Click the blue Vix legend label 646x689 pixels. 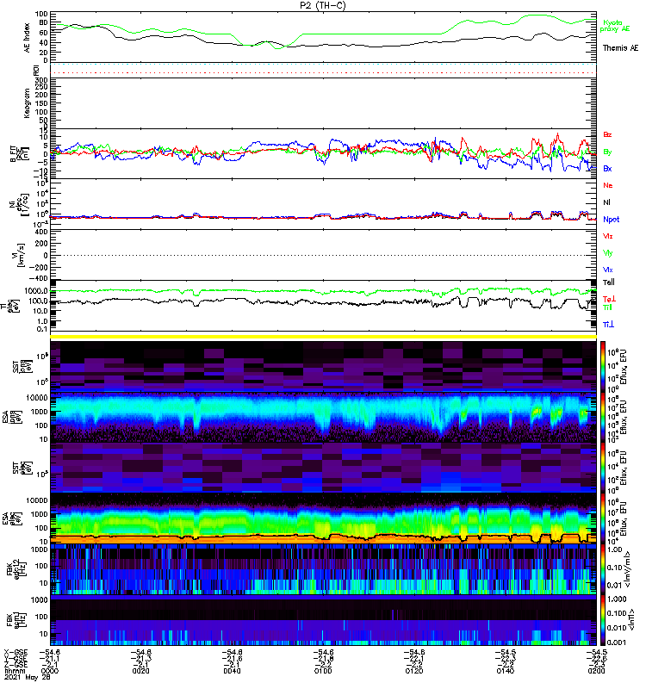pos(608,270)
